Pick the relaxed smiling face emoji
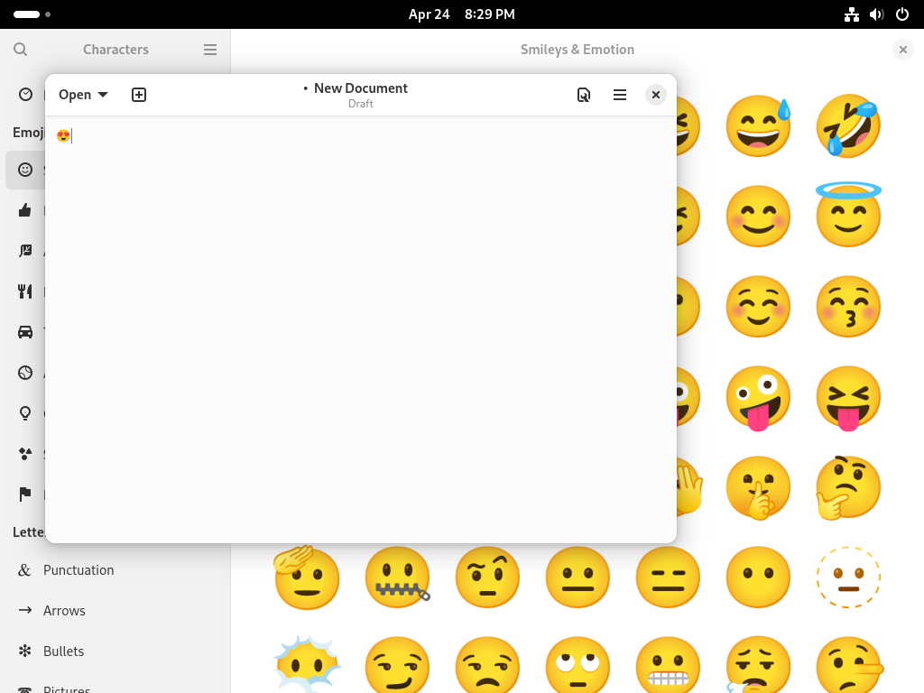The width and height of the screenshot is (924, 693). point(758,307)
